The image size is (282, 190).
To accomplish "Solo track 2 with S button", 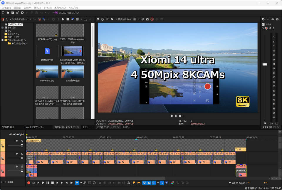I will tap(22, 154).
